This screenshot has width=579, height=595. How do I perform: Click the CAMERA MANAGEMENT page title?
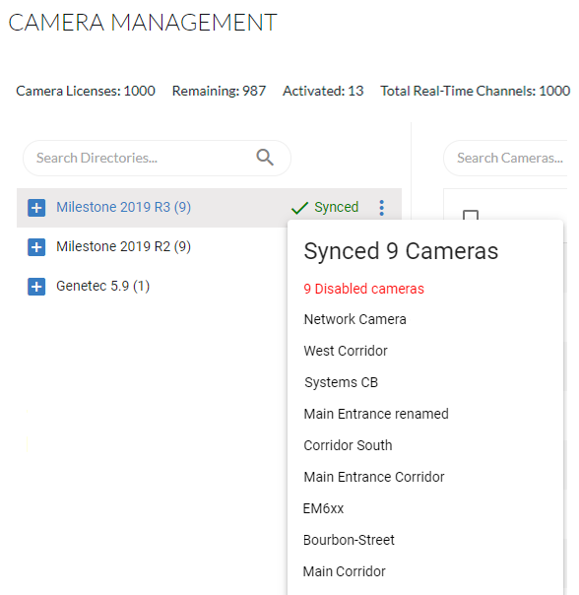pyautogui.click(x=143, y=23)
